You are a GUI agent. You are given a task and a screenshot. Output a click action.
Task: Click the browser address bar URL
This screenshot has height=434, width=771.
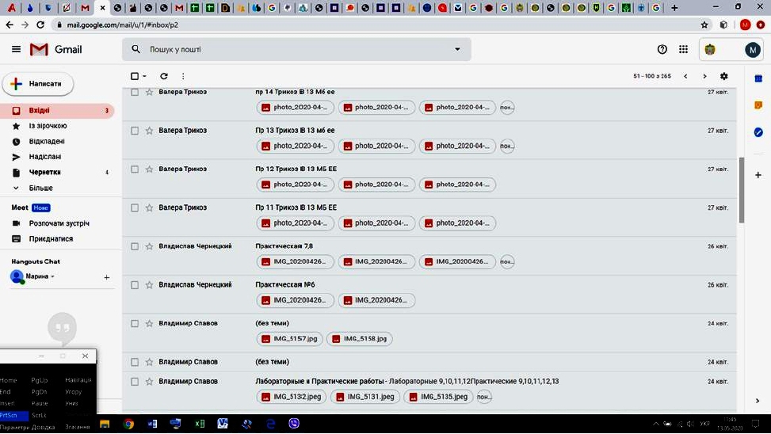123,25
